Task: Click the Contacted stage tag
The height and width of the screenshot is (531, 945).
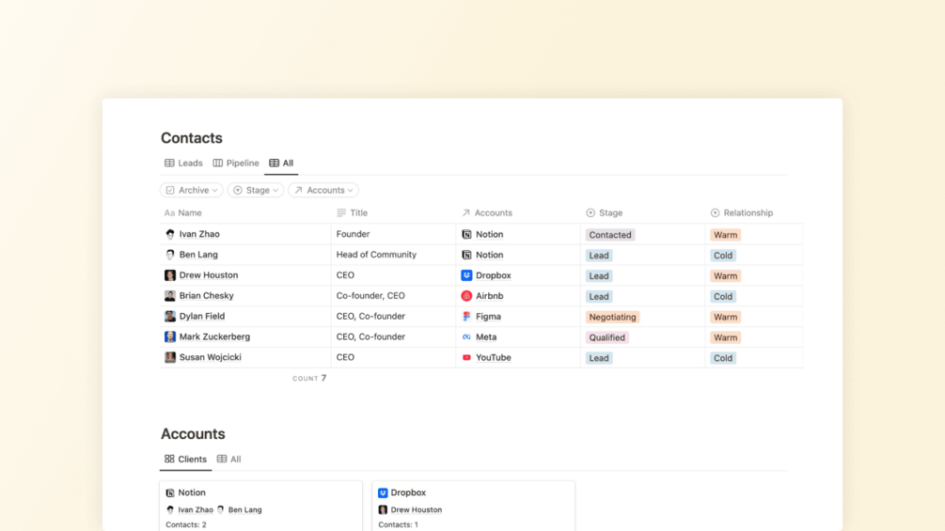Action: pyautogui.click(x=610, y=235)
